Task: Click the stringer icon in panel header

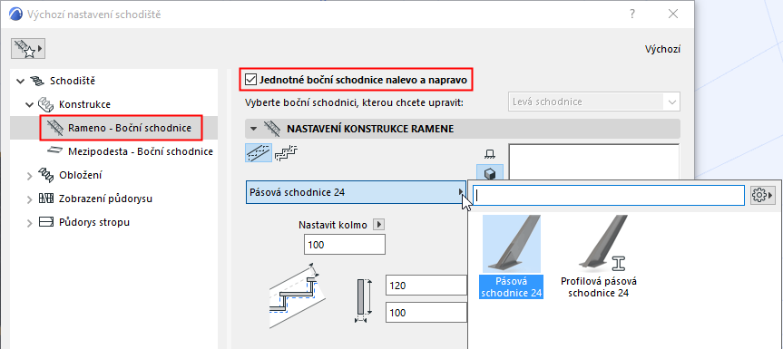Action: [x=271, y=129]
